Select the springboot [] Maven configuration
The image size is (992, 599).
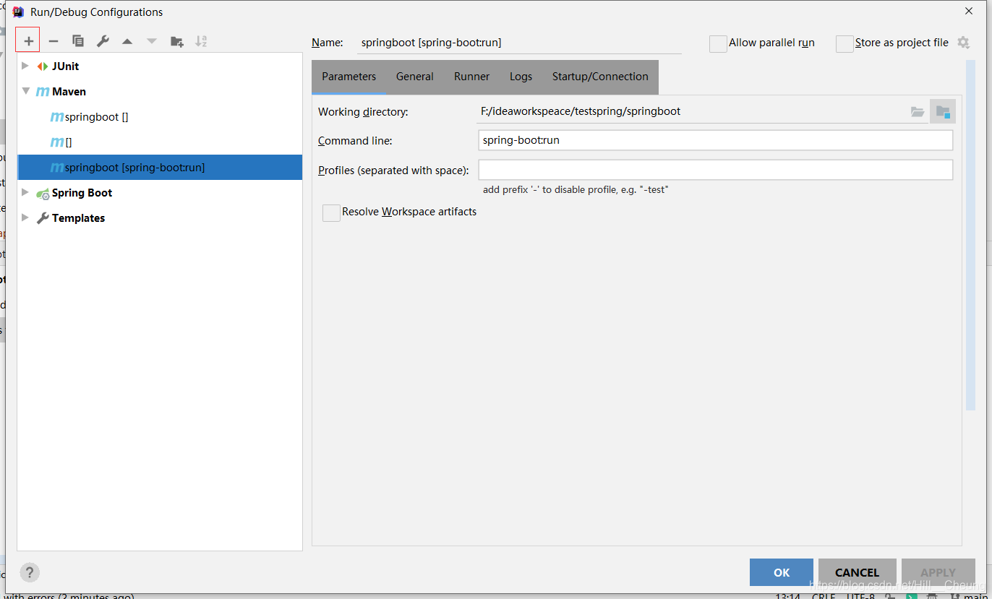pos(159,117)
